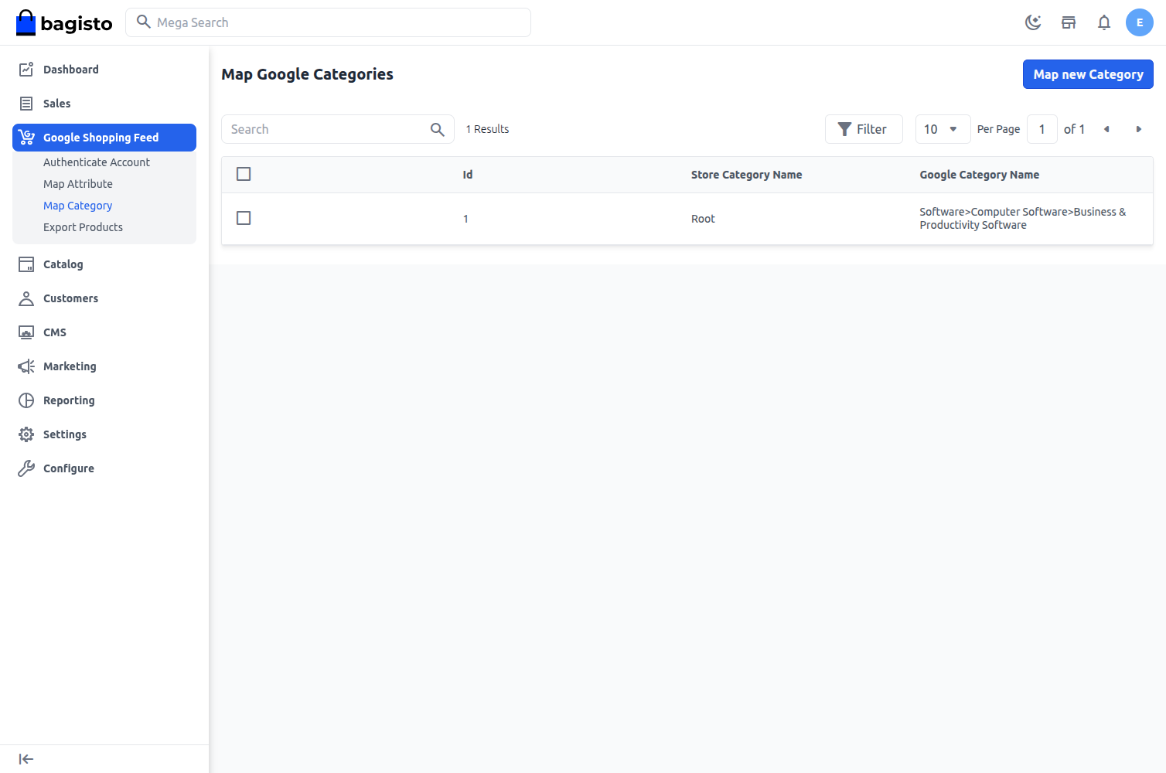Click the Mega Search input field
This screenshot has height=773, width=1166.
pyautogui.click(x=328, y=22)
